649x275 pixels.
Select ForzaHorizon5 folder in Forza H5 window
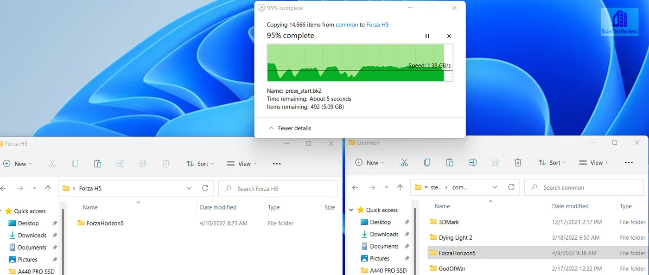(101, 223)
